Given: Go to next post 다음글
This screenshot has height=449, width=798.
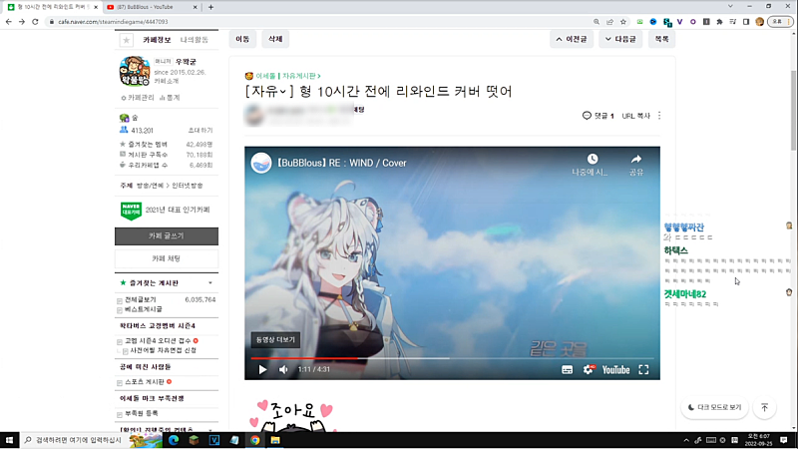Looking at the screenshot, I should [x=620, y=39].
